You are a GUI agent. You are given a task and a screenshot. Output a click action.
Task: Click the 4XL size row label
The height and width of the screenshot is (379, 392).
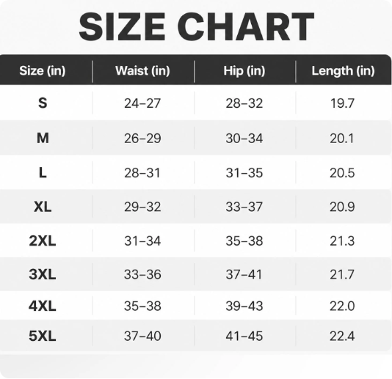tap(43, 306)
